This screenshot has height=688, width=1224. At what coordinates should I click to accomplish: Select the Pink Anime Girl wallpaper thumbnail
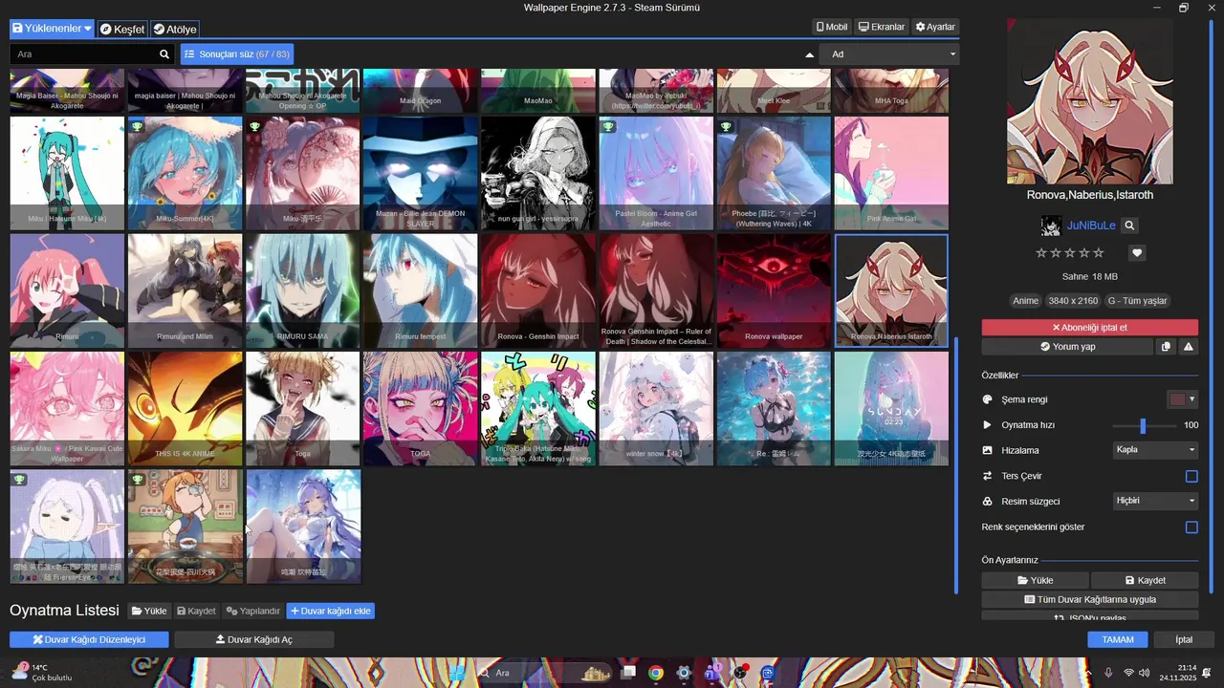[891, 173]
